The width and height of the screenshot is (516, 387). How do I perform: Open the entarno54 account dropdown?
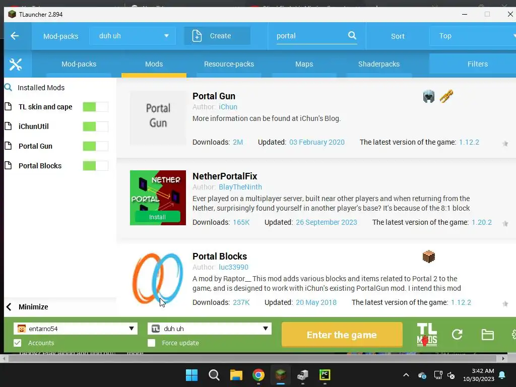tap(76, 329)
